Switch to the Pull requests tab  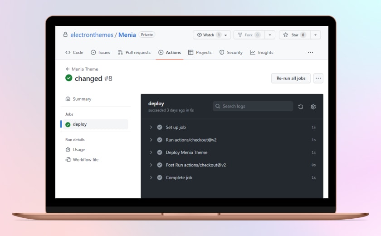pos(134,53)
